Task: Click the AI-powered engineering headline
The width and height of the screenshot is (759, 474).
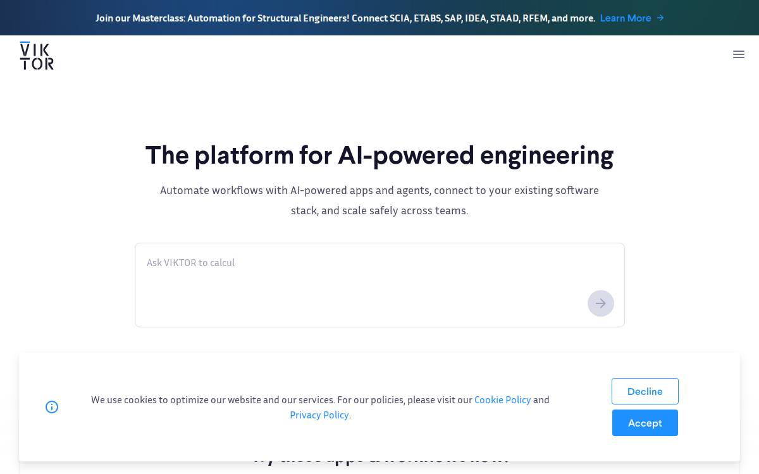Action: point(379,155)
